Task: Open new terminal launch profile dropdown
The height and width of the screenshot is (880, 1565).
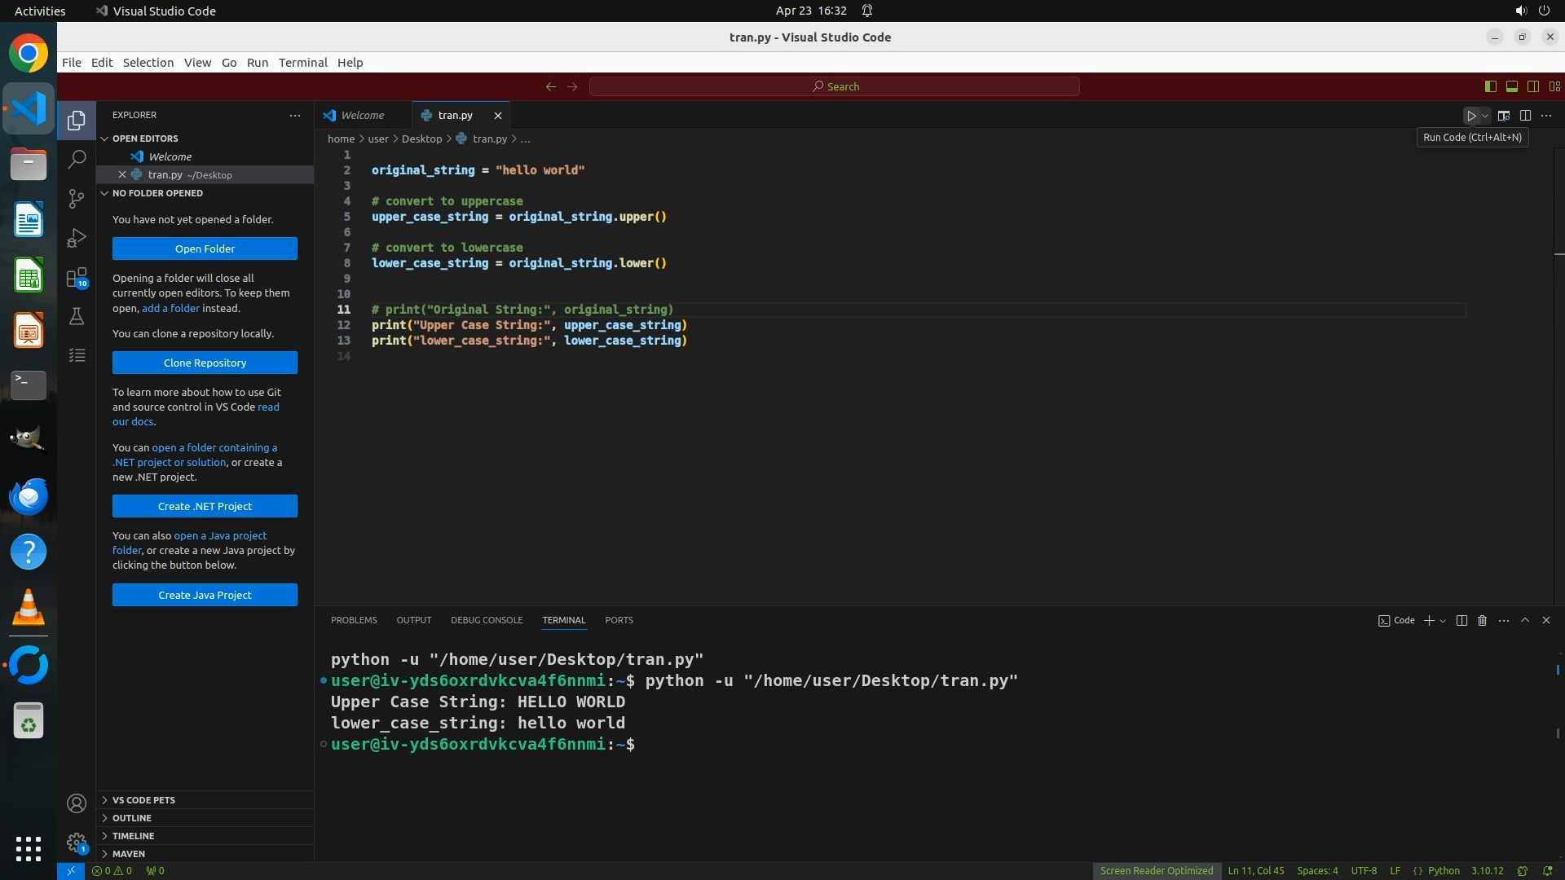Action: coord(1444,621)
